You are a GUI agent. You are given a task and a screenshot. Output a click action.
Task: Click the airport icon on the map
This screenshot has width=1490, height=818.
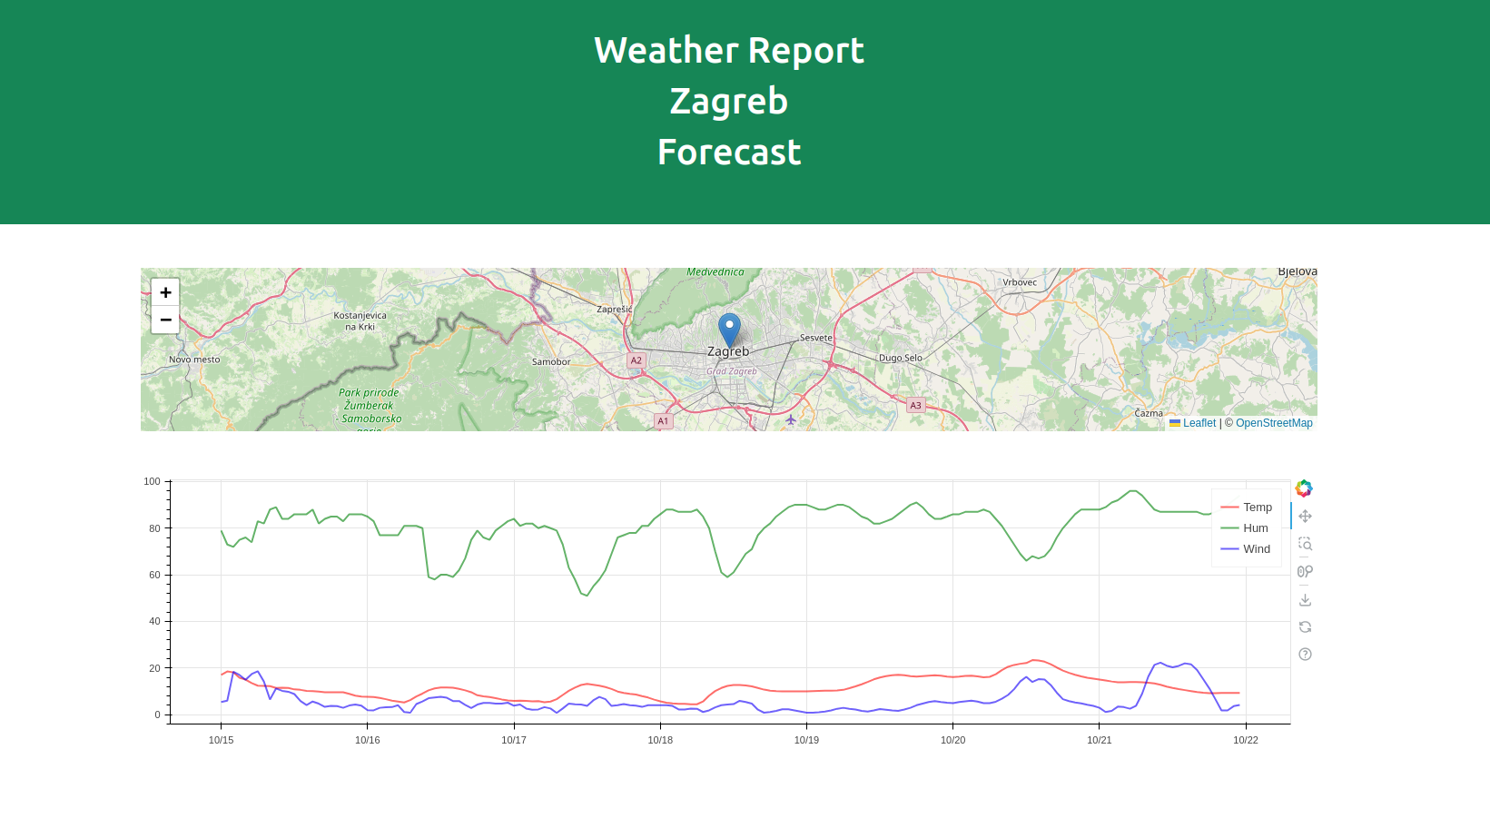point(791,419)
